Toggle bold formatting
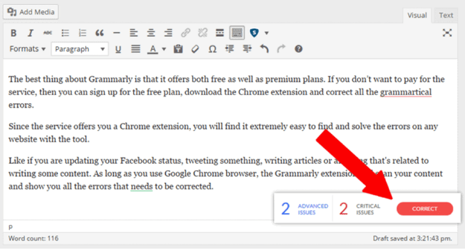The height and width of the screenshot is (249, 465). pos(13,33)
